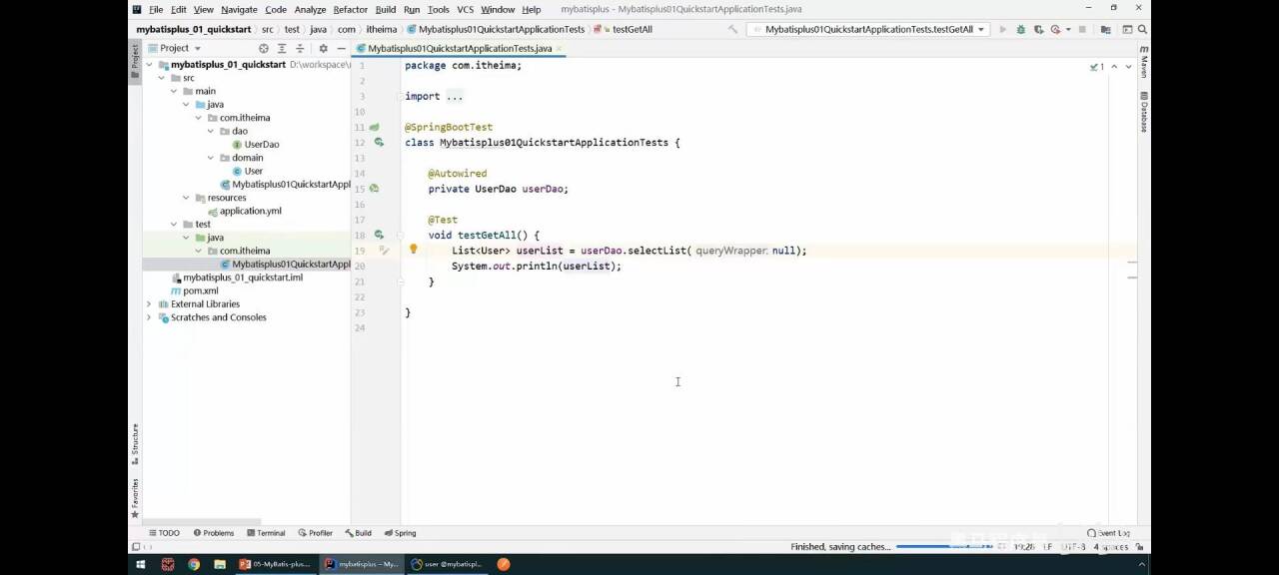The image size is (1279, 575).
Task: Collapse the domain package node
Action: click(x=211, y=158)
